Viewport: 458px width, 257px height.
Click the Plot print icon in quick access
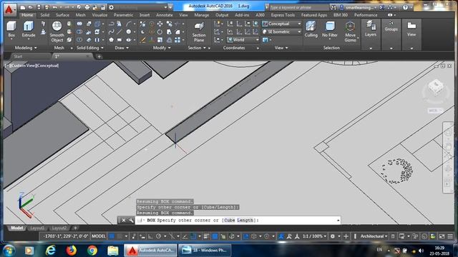(x=87, y=7)
